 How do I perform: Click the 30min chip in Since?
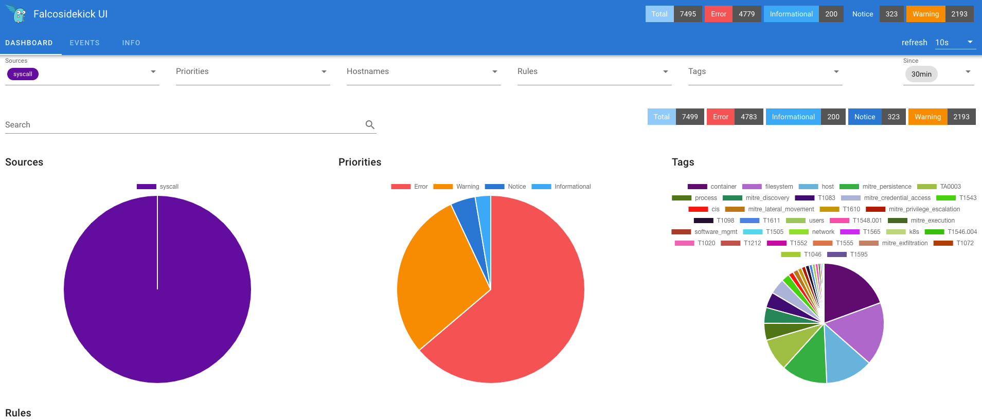[921, 74]
